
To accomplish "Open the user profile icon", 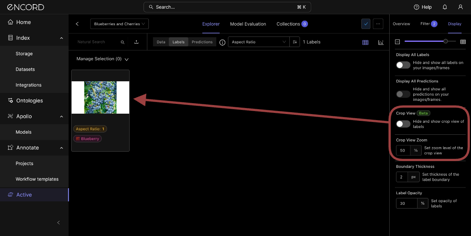I will [460, 7].
